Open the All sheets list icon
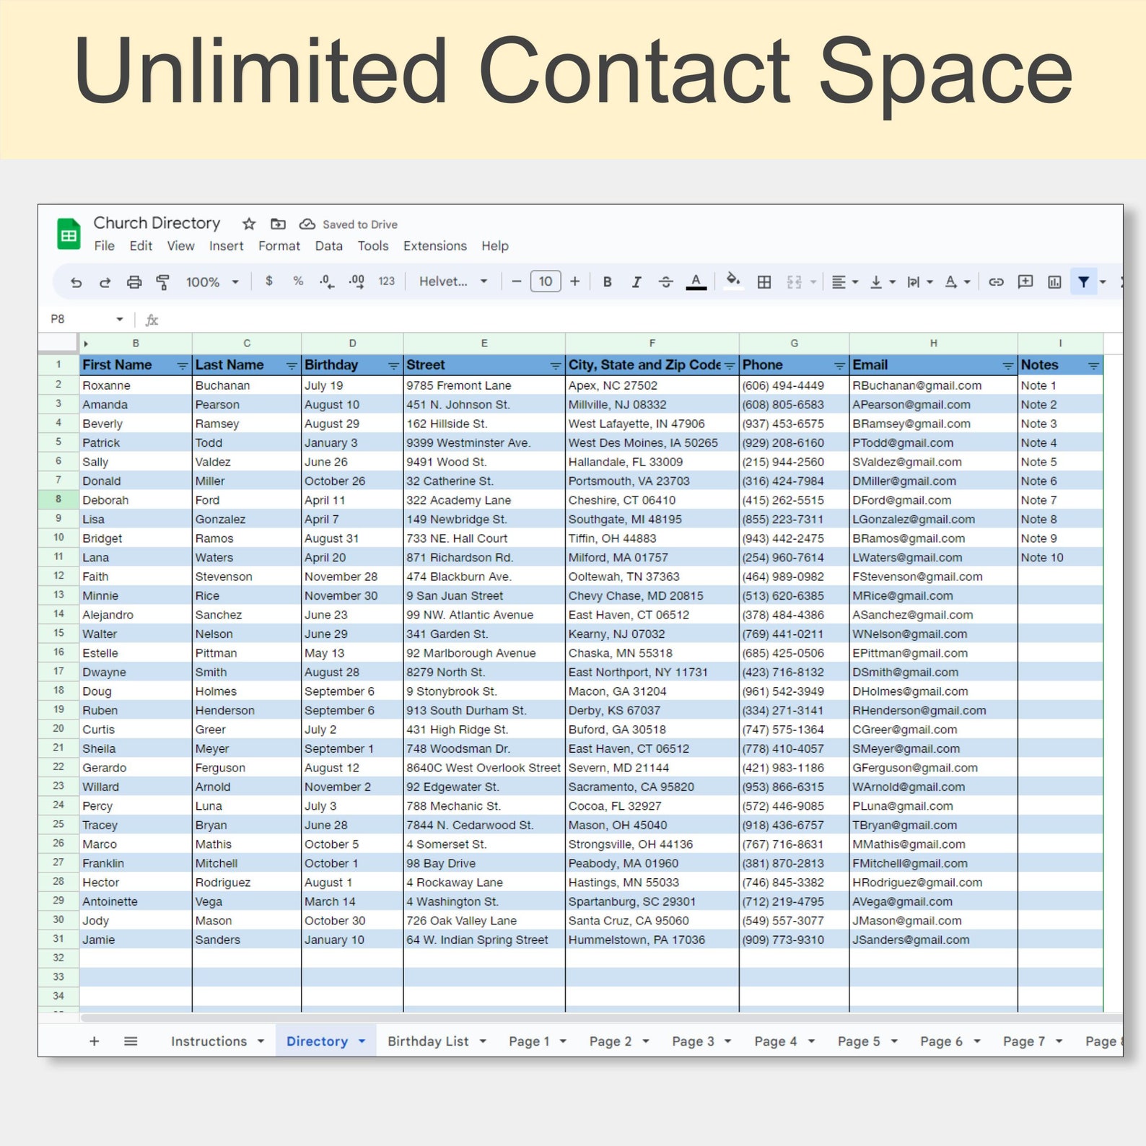The image size is (1146, 1146). click(131, 1041)
